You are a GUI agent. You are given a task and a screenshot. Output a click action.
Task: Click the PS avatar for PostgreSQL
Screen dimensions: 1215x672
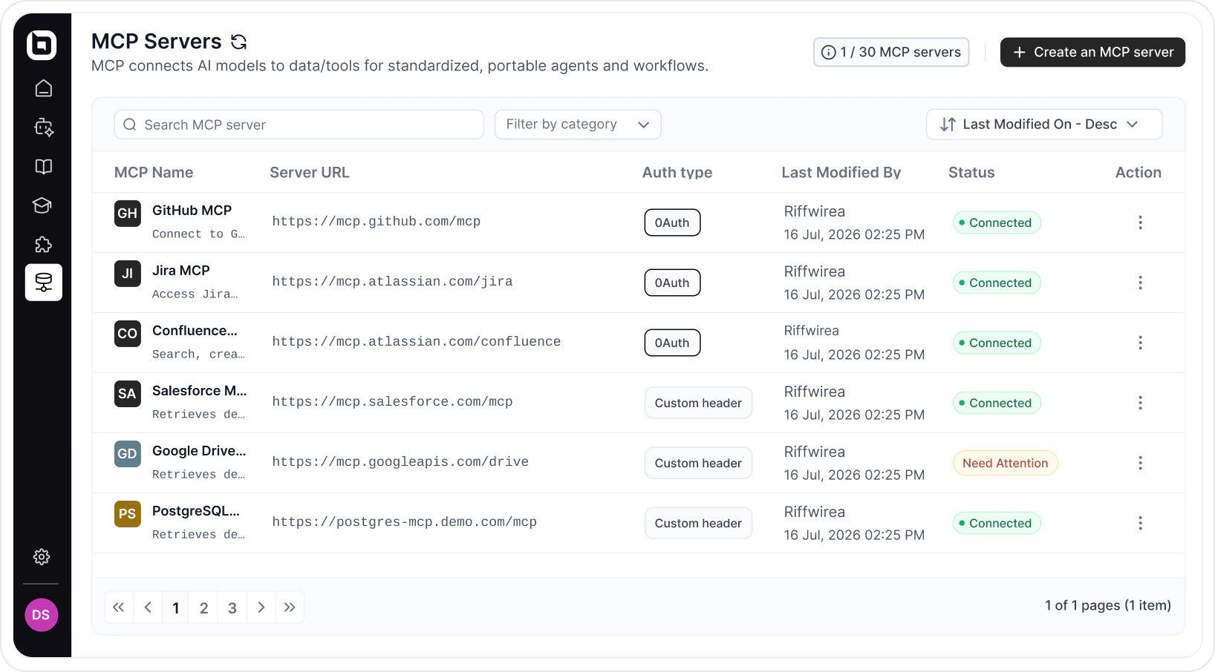point(128,514)
